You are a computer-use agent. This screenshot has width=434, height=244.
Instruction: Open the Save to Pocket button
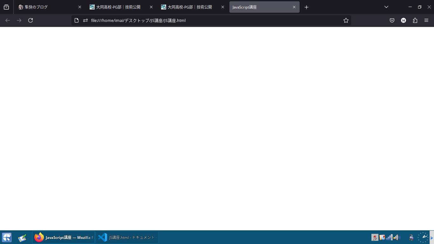click(x=392, y=20)
